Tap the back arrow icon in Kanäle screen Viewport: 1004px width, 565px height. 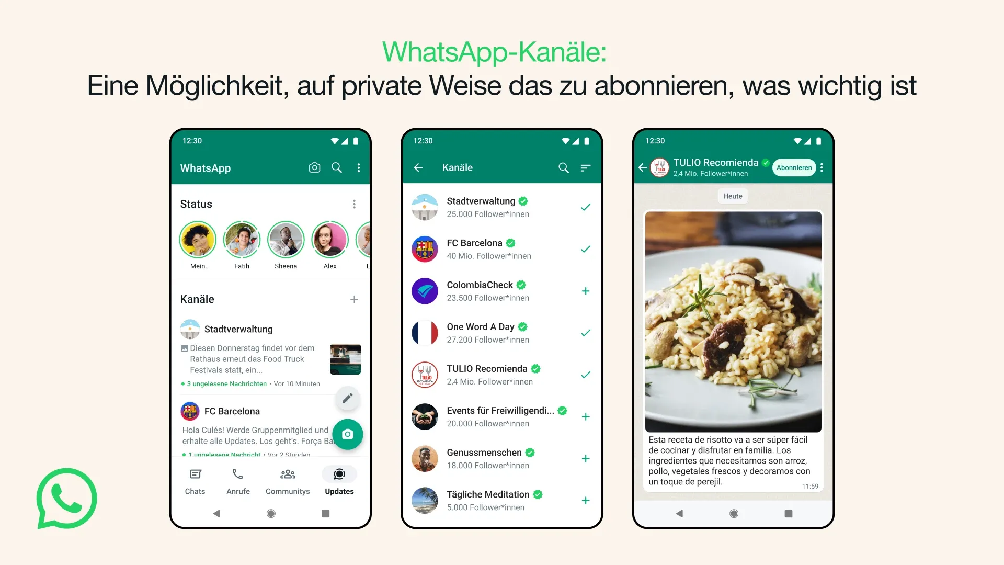(x=420, y=168)
